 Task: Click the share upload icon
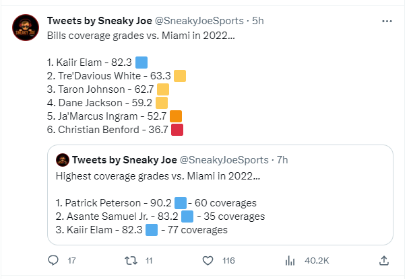(x=384, y=260)
